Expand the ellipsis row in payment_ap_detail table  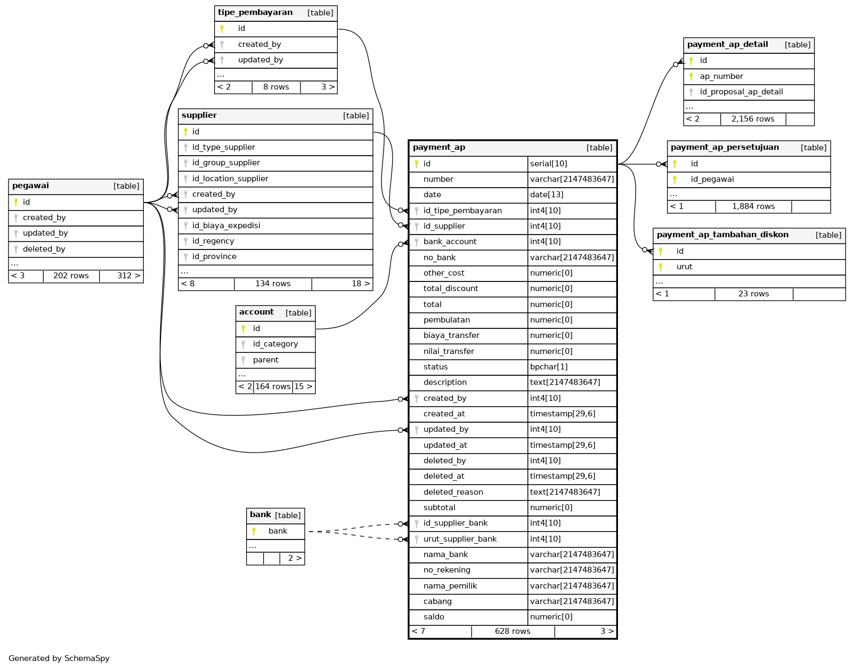[x=689, y=107]
